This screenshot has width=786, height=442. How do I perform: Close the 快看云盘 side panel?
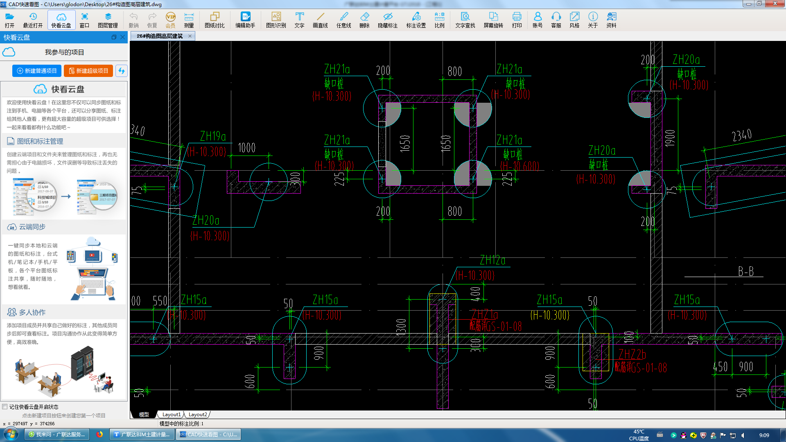[x=122, y=37]
